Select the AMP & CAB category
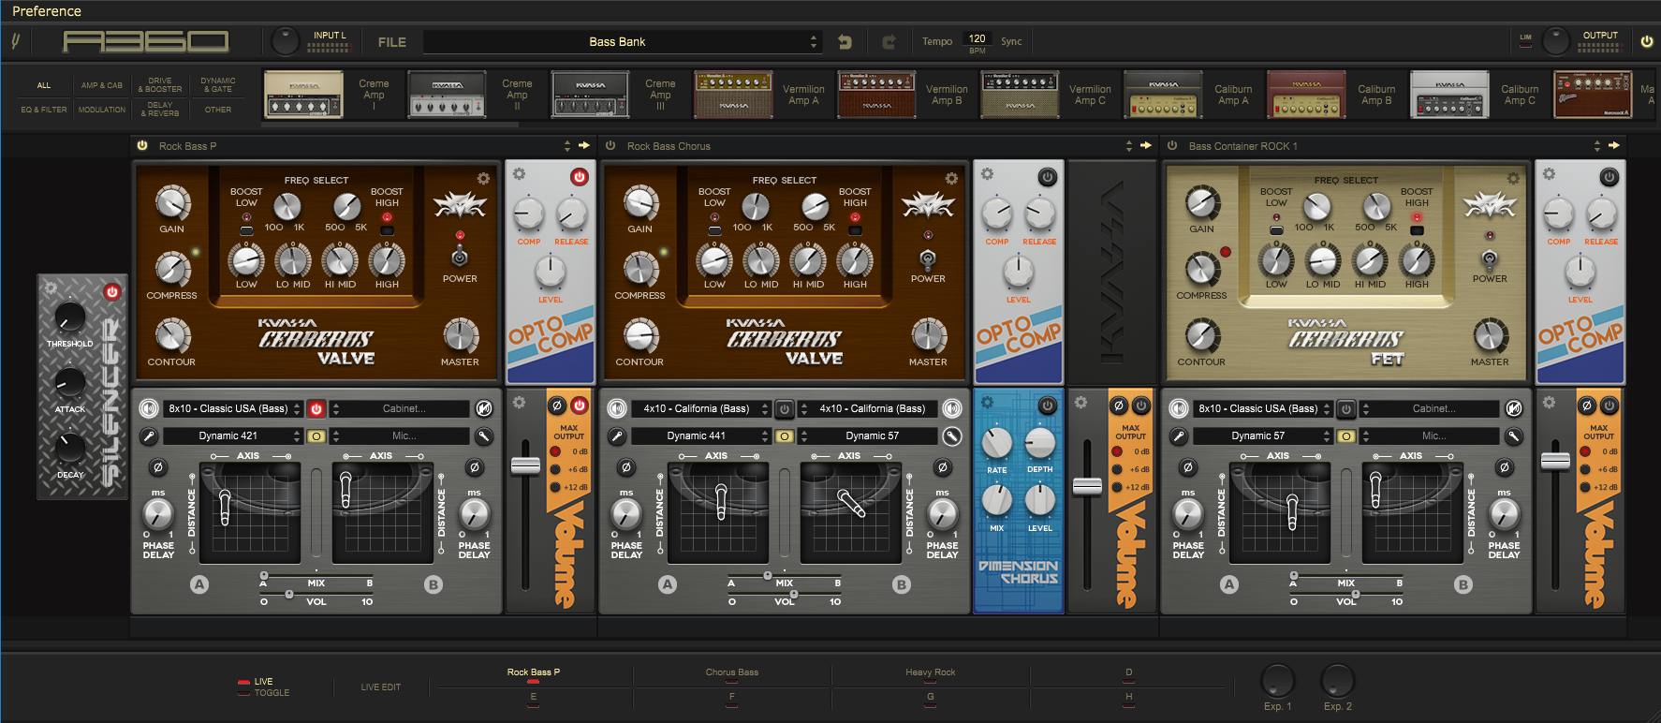1661x723 pixels. tap(101, 85)
